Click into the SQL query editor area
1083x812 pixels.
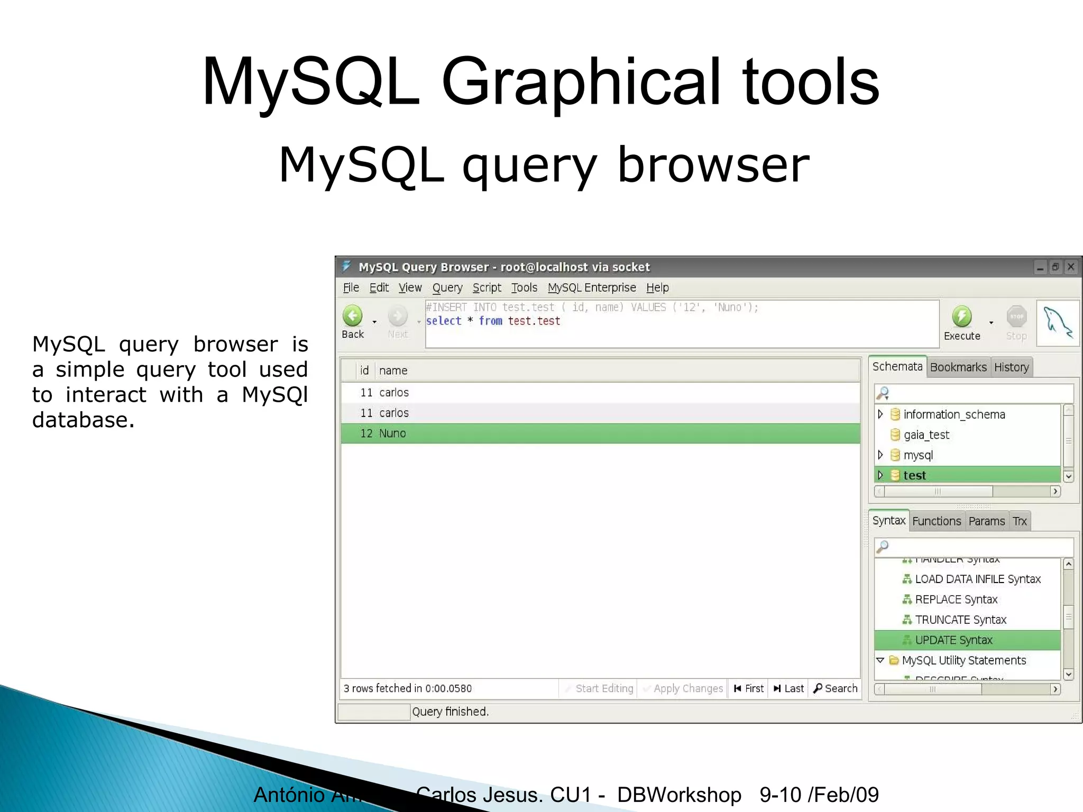682,324
